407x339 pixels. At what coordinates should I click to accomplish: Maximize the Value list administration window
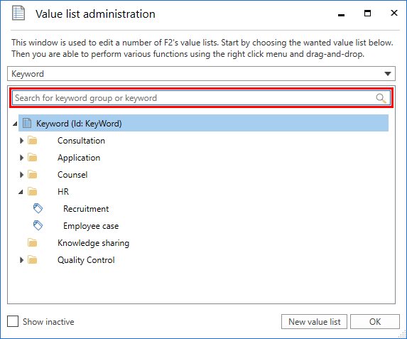pyautogui.click(x=367, y=13)
